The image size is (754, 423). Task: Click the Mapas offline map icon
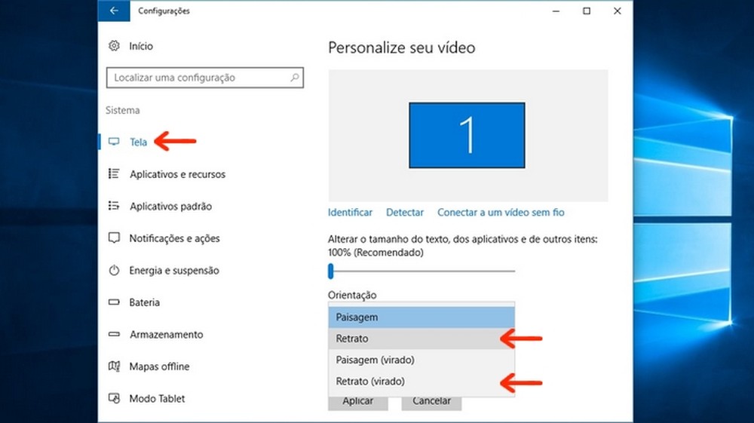point(114,366)
